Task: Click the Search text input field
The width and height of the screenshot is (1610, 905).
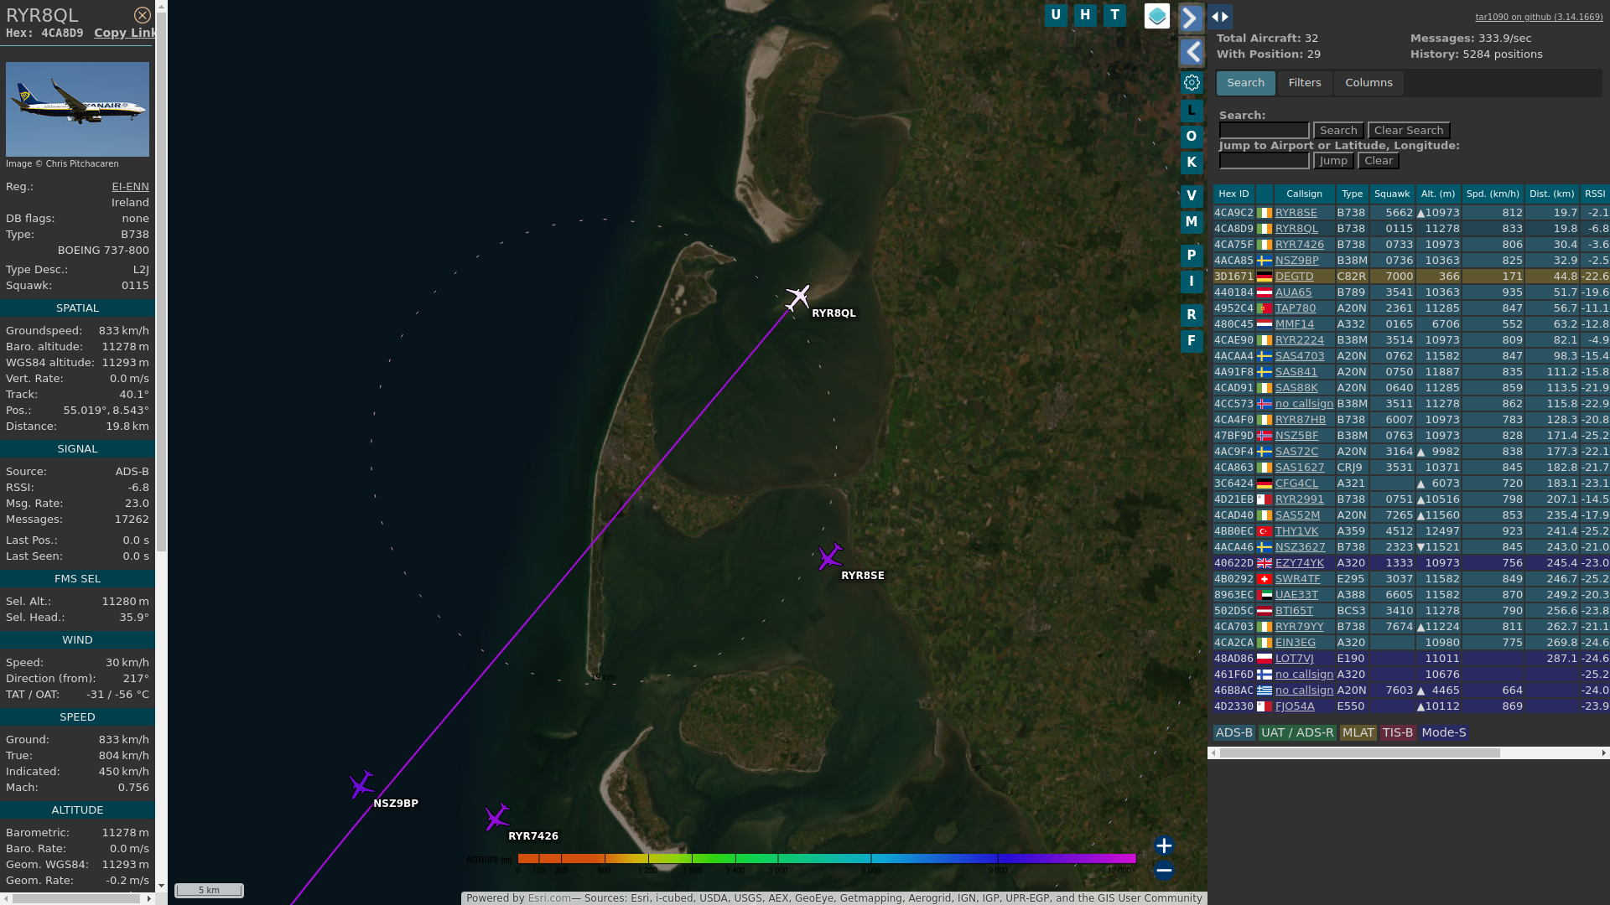Action: (x=1264, y=131)
